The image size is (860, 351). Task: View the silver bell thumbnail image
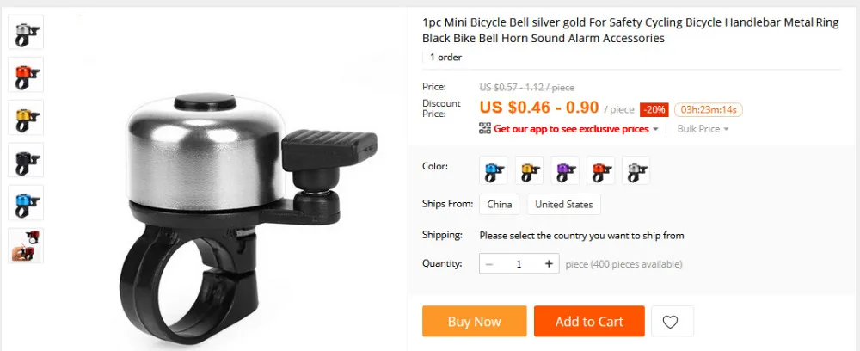point(26,32)
